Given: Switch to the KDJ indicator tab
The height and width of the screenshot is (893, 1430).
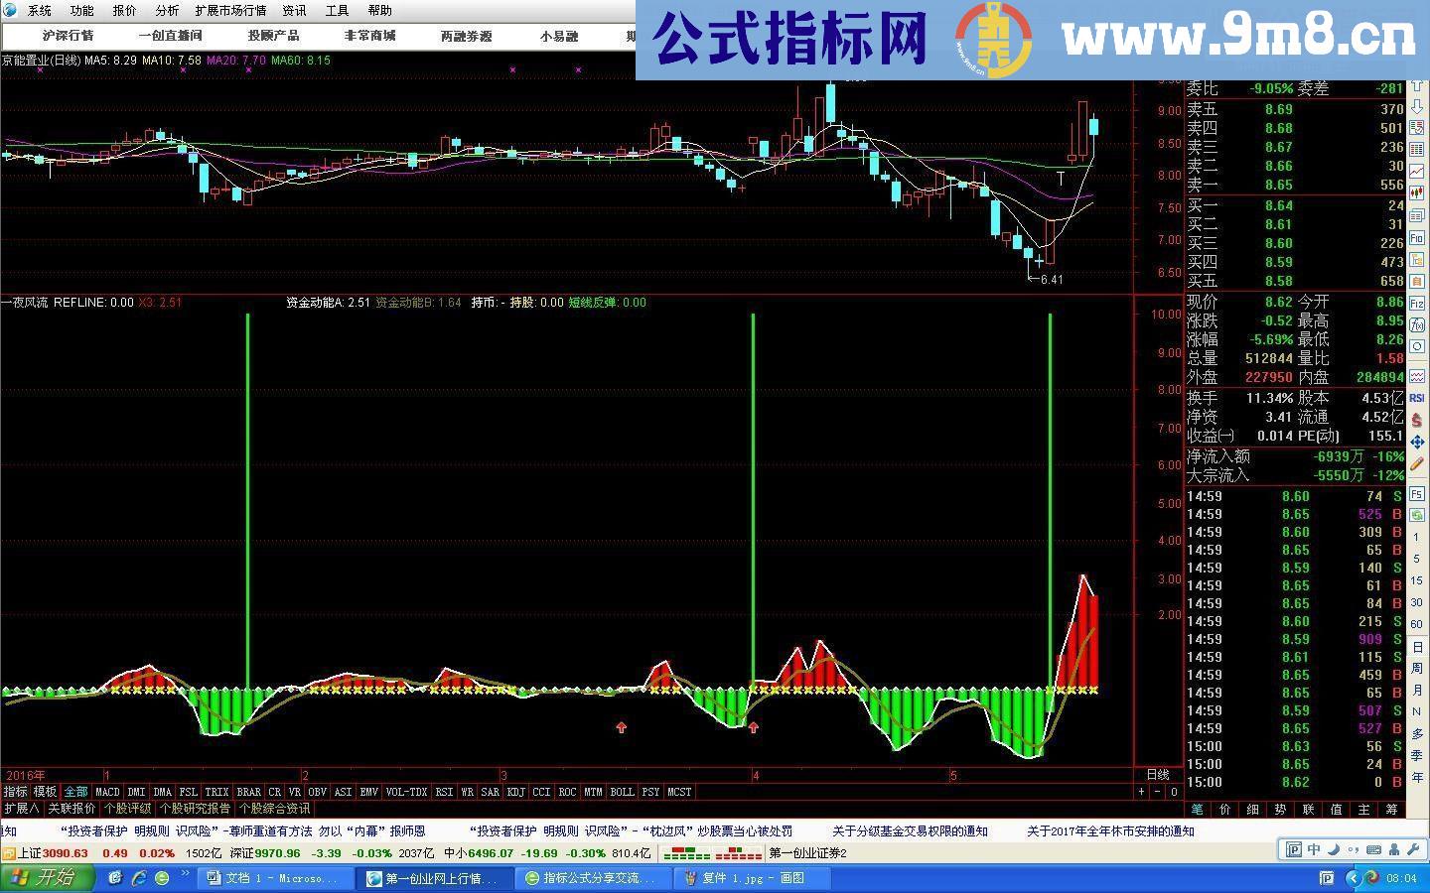Looking at the screenshot, I should click(x=515, y=792).
